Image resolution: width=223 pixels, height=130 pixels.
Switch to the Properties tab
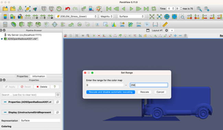(22, 76)
